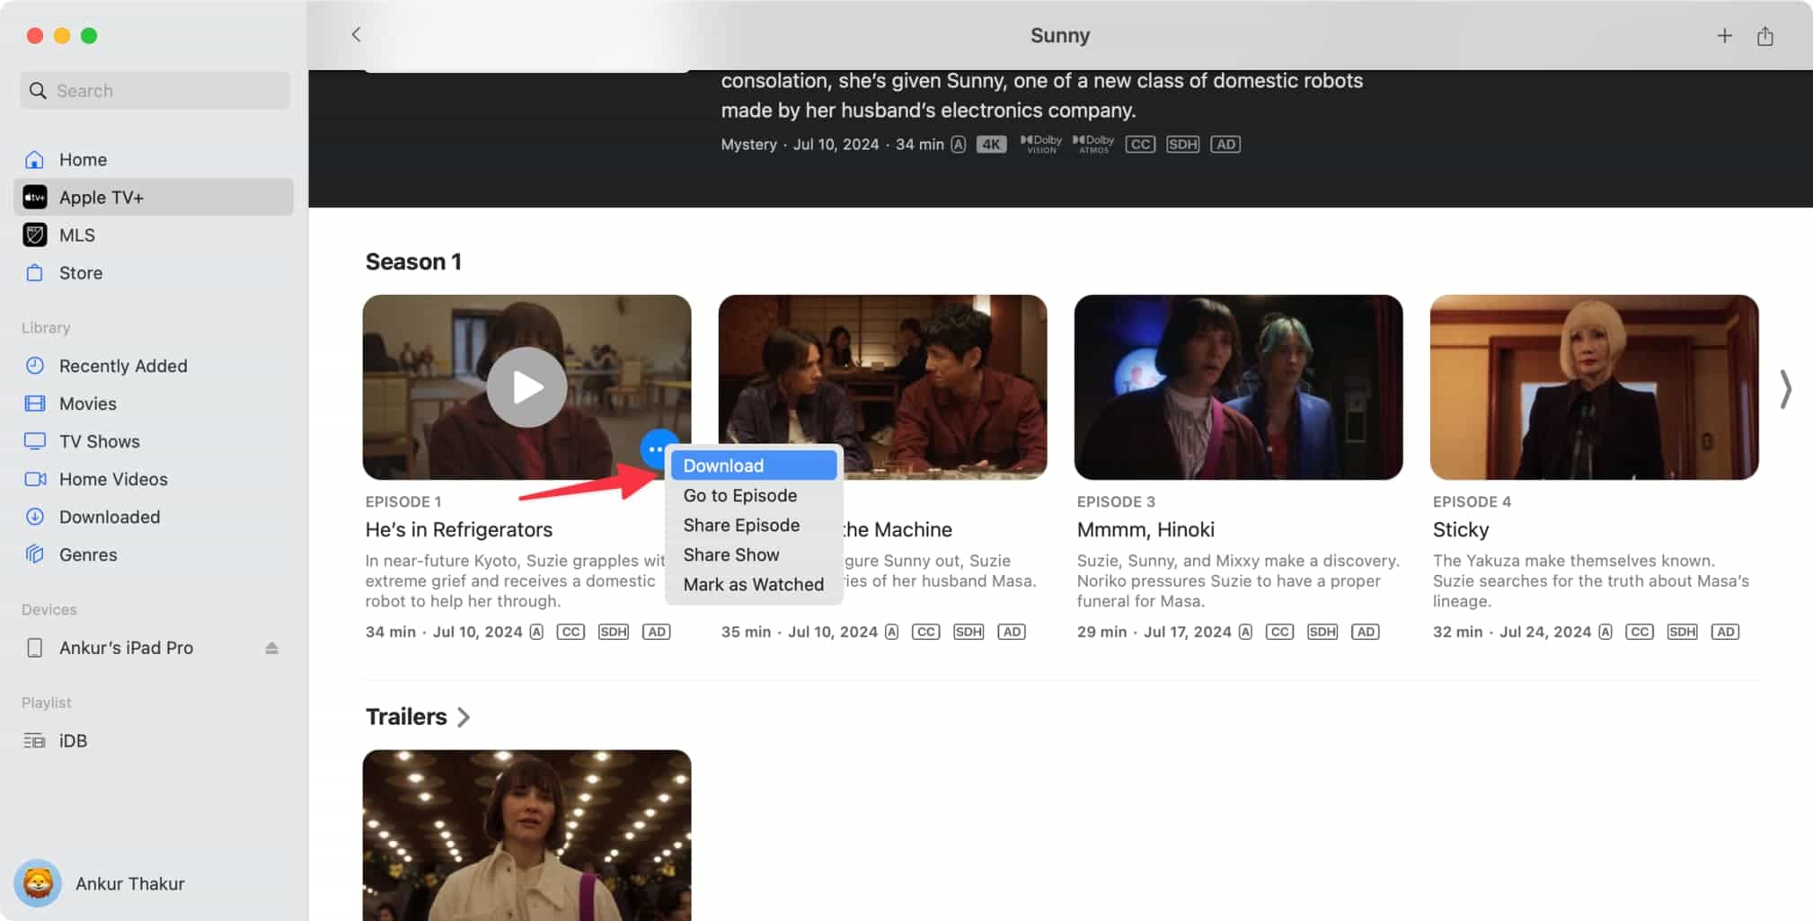Click the Downloaded arrow icon
1813x921 pixels.
click(34, 517)
